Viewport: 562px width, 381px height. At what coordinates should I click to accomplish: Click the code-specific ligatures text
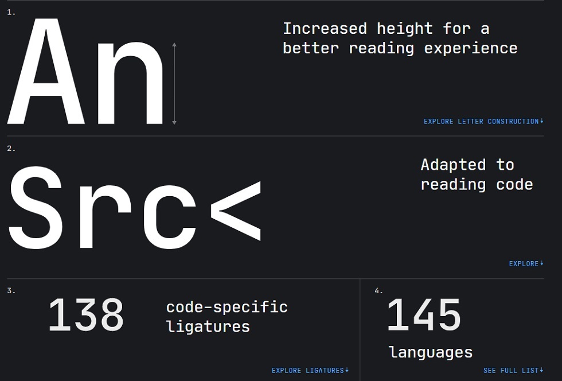point(227,317)
